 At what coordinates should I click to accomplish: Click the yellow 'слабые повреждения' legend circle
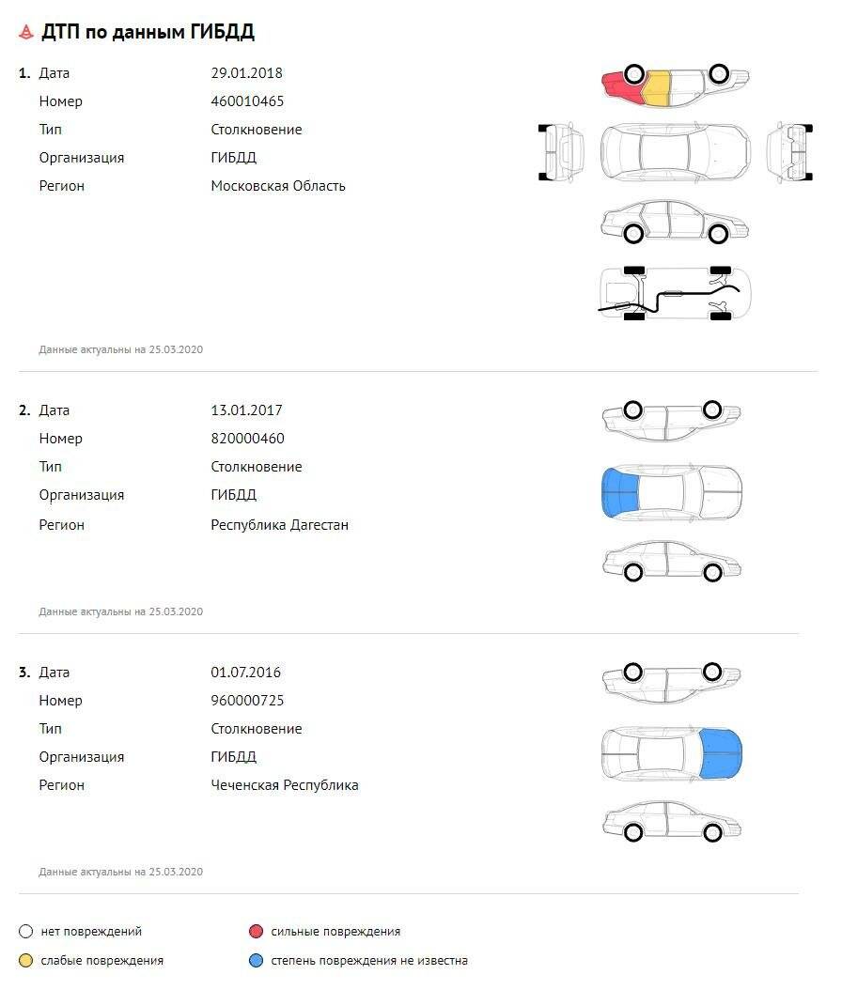pos(25,961)
